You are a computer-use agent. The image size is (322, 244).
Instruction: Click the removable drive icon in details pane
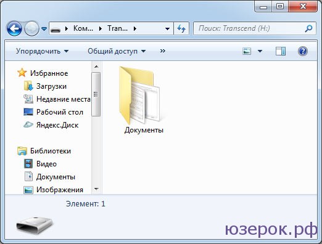pos(35,225)
